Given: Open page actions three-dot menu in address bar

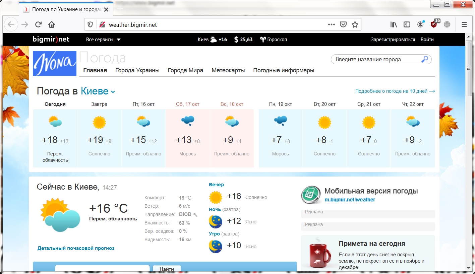Looking at the screenshot, I should (331, 24).
